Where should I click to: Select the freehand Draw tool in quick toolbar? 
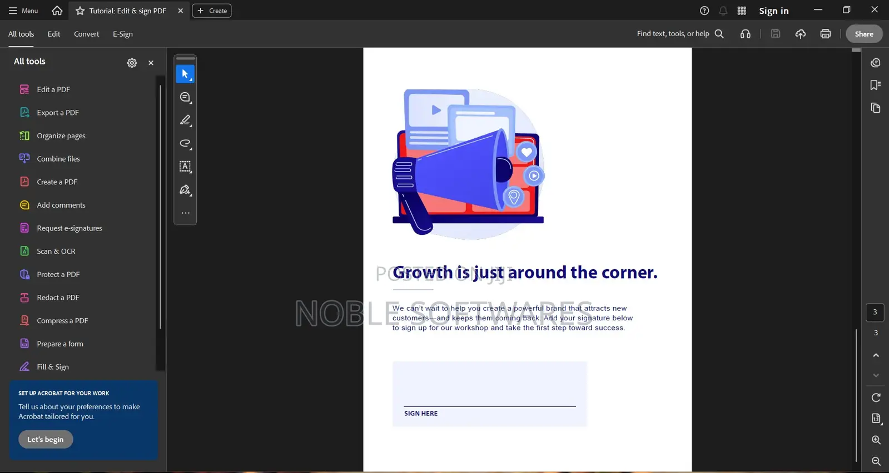[x=185, y=143]
